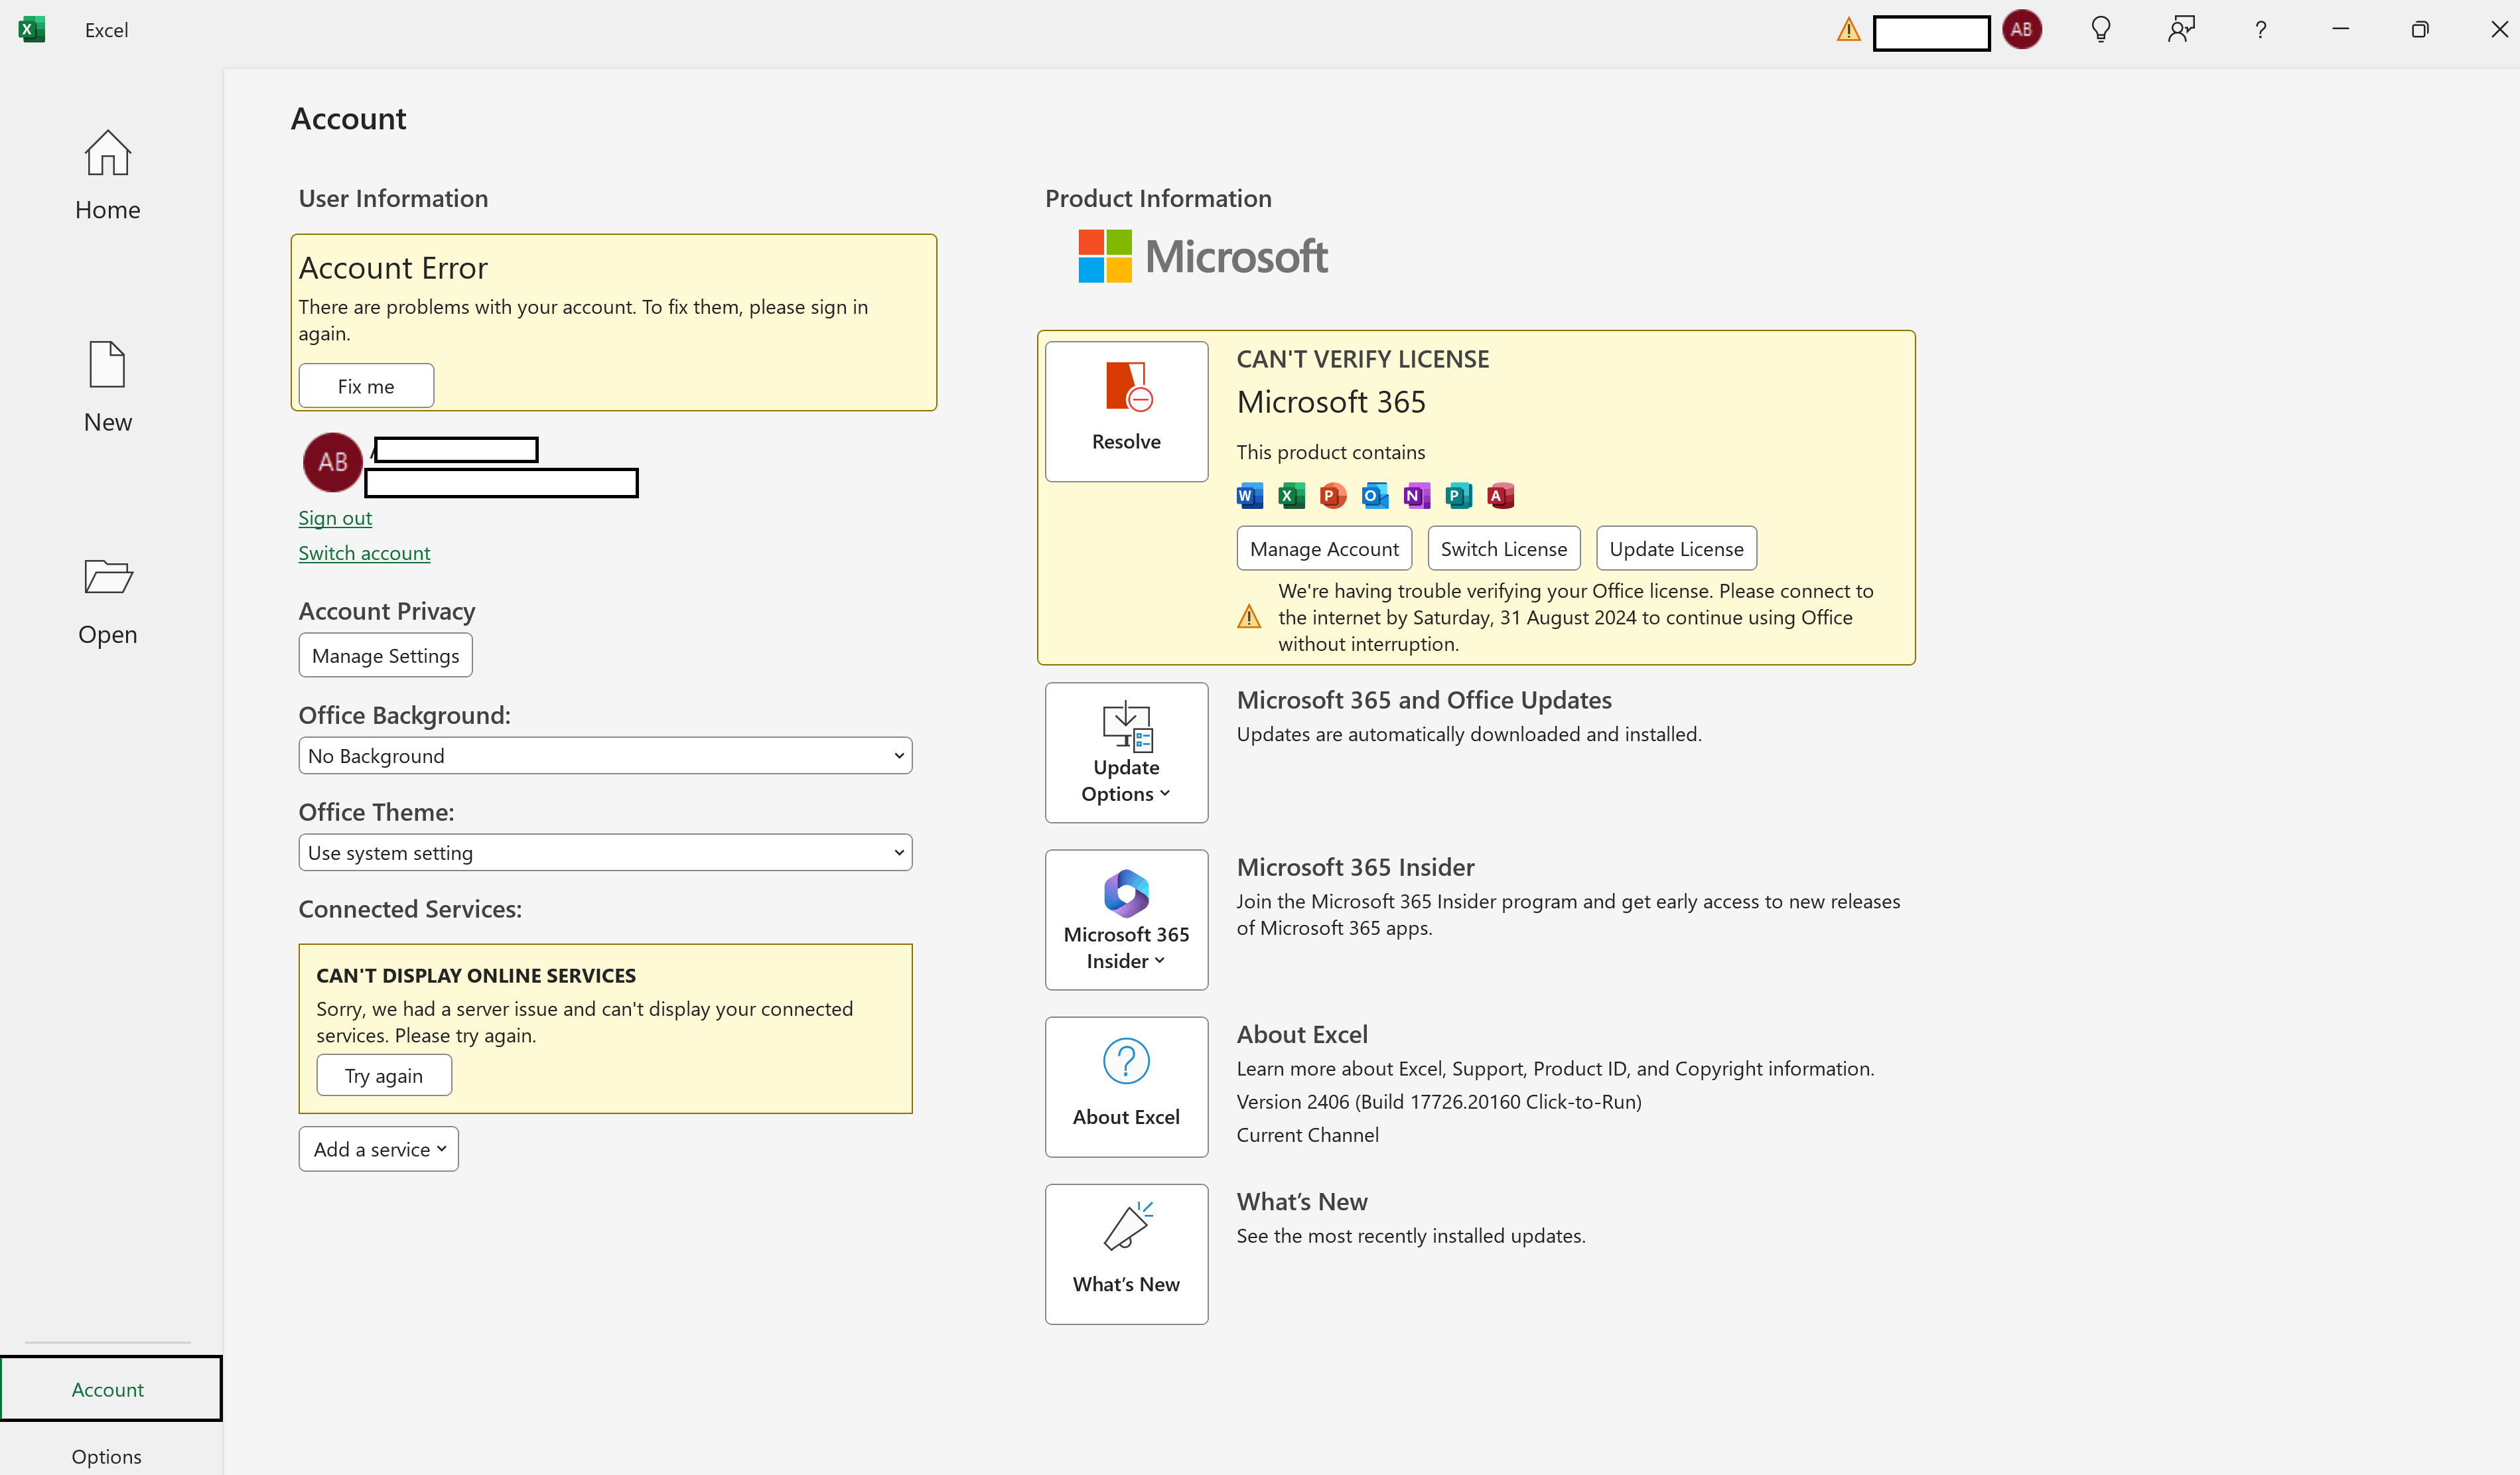Click the lightbulb icon in title bar
Screen dimensions: 2520x1475
(2101, 30)
